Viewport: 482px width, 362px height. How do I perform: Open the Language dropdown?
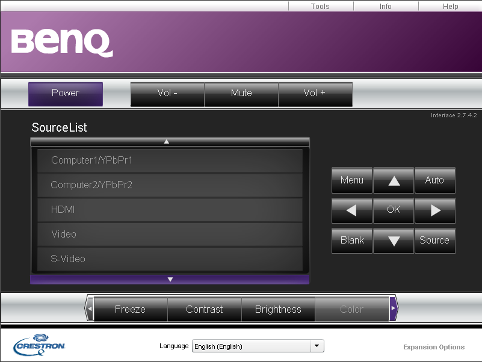pos(258,346)
